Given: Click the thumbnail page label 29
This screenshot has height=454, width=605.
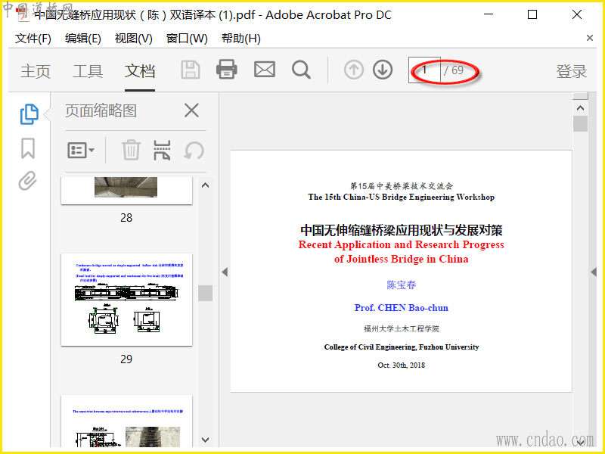Looking at the screenshot, I should [x=126, y=359].
